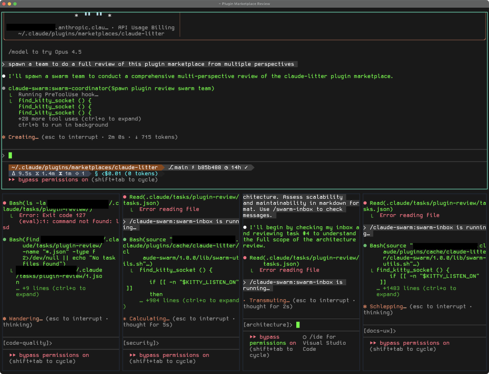Click the orange asterisk spinner beside Creating…
The width and height of the screenshot is (489, 374).
[4, 137]
